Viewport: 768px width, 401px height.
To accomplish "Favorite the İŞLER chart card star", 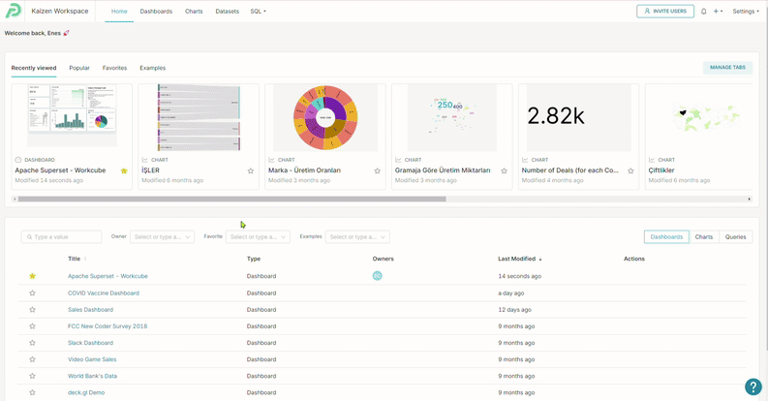I will [x=251, y=170].
